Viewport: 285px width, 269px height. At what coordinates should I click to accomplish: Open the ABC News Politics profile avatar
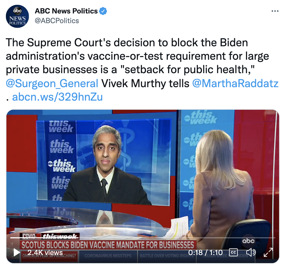tap(17, 16)
